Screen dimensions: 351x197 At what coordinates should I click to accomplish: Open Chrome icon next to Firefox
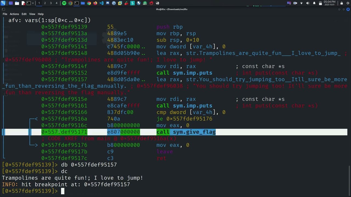89,3
